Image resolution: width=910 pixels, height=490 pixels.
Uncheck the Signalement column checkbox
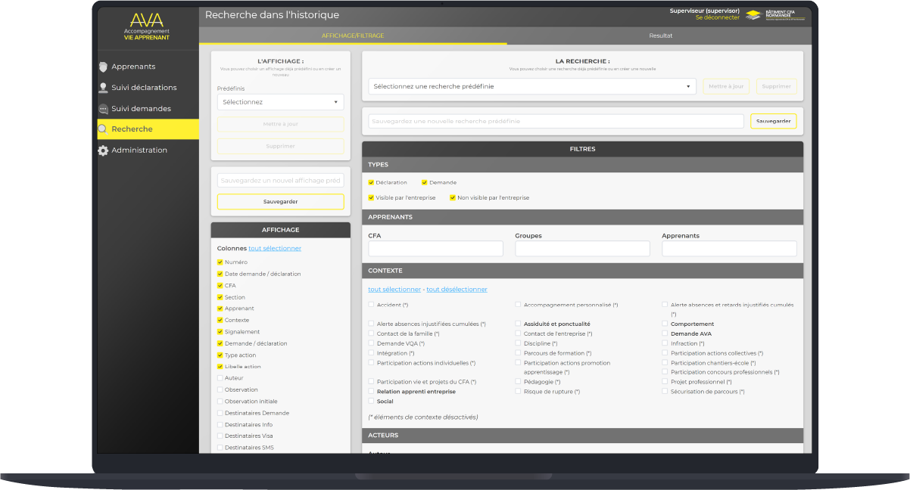[220, 332]
